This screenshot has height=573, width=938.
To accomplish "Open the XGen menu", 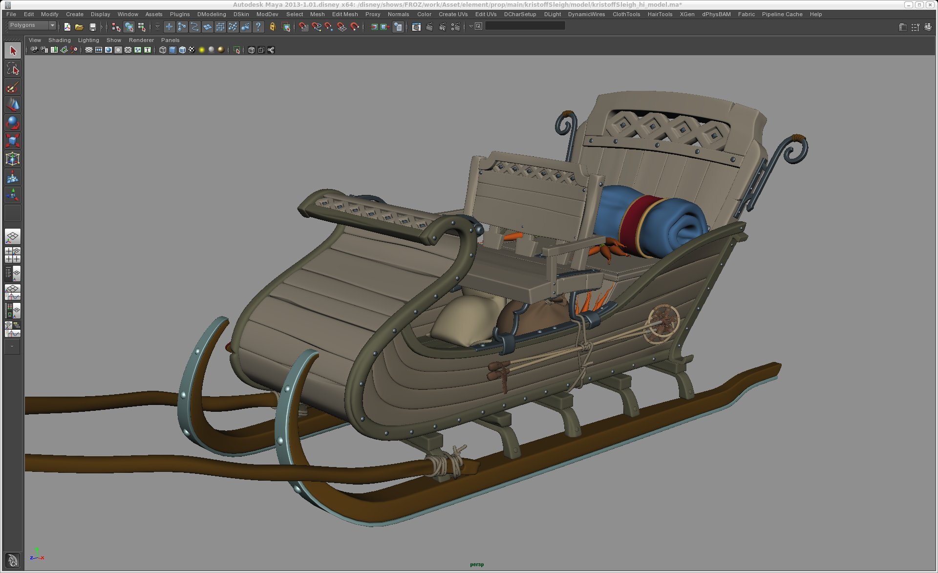I will coord(687,14).
